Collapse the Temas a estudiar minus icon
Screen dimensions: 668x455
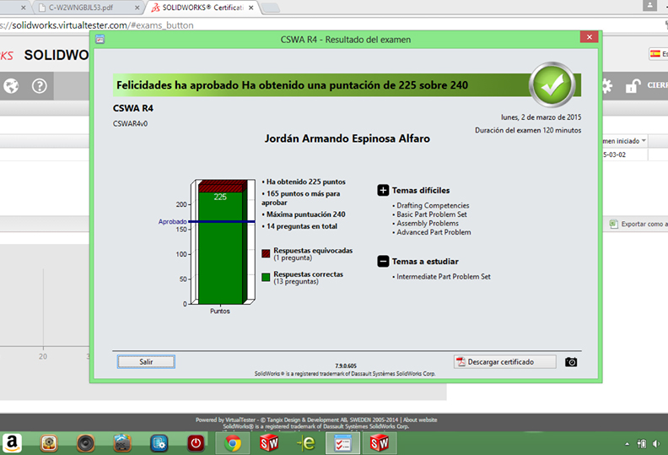383,262
